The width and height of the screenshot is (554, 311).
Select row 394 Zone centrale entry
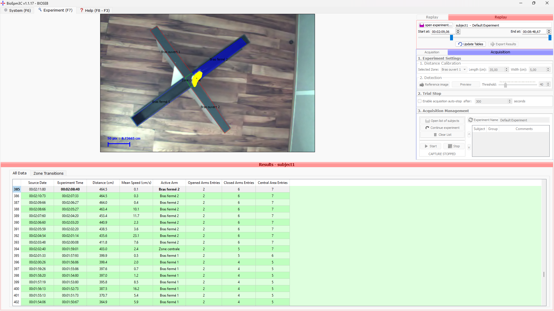pyautogui.click(x=169, y=249)
